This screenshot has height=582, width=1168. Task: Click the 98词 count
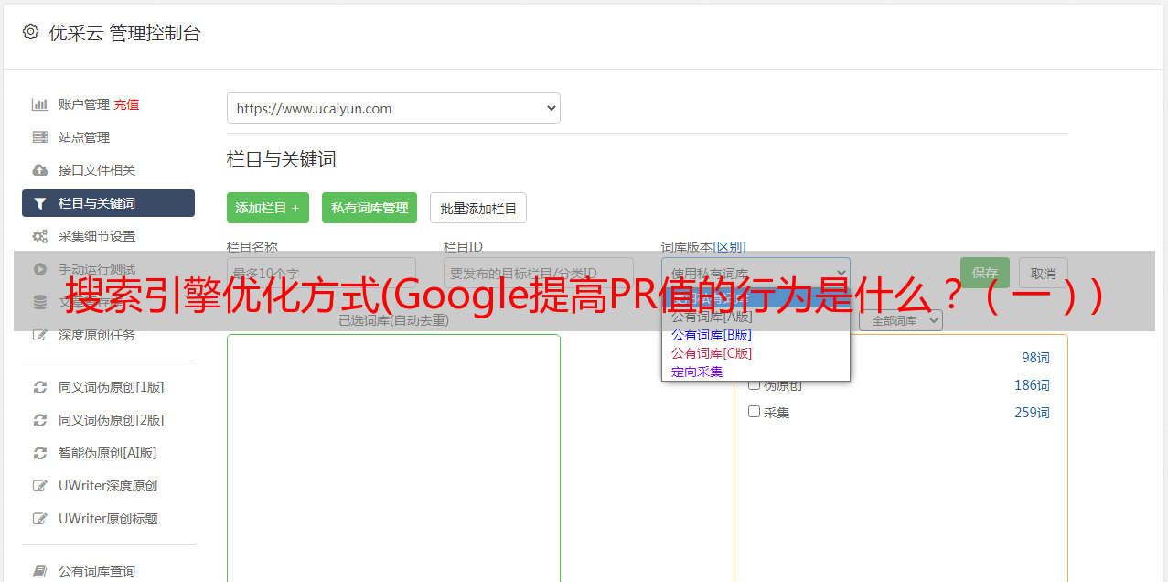tap(1035, 358)
